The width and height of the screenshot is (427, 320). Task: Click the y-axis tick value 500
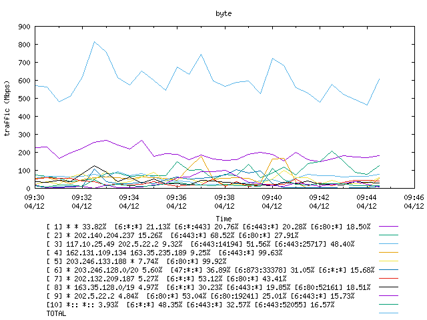(24, 99)
